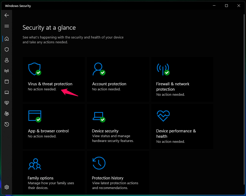Image resolution: width=246 pixels, height=196 pixels.
Task: Open Virus & threat protection shield in sidebar
Action: (7, 49)
